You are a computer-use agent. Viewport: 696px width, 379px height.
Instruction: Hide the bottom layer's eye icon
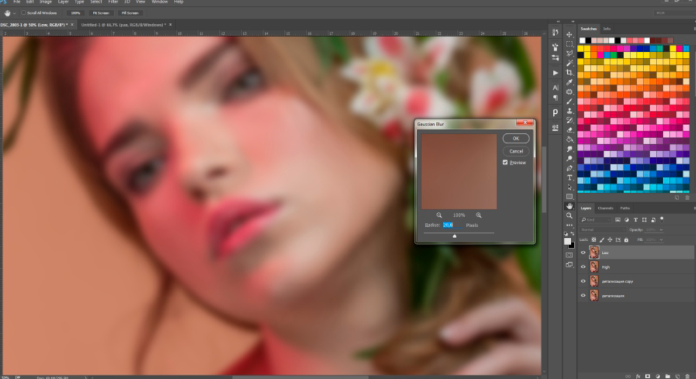pos(583,295)
